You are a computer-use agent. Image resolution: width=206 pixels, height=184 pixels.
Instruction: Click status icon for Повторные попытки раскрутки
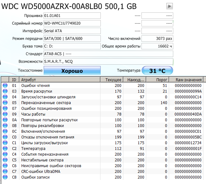[5, 120]
